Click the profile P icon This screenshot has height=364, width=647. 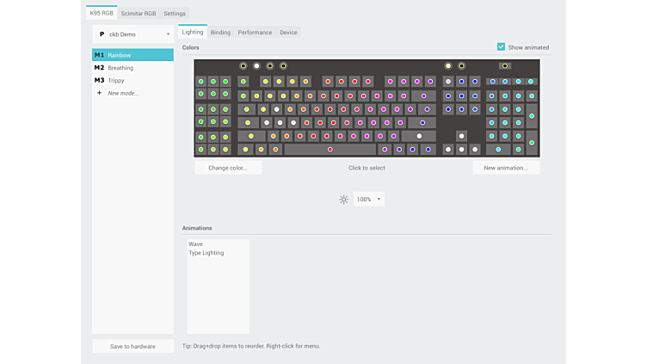click(x=102, y=34)
